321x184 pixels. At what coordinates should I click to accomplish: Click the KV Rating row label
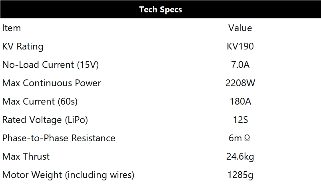[x=23, y=46]
